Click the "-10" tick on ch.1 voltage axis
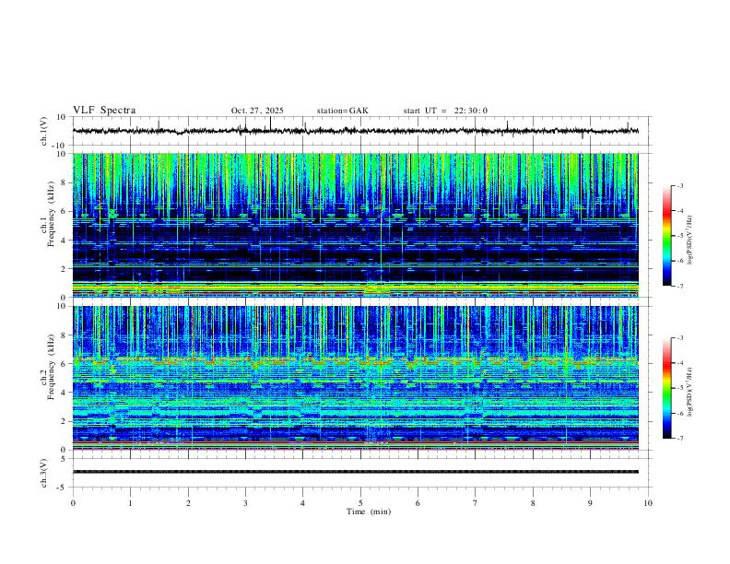This screenshot has width=730, height=564. [x=61, y=146]
